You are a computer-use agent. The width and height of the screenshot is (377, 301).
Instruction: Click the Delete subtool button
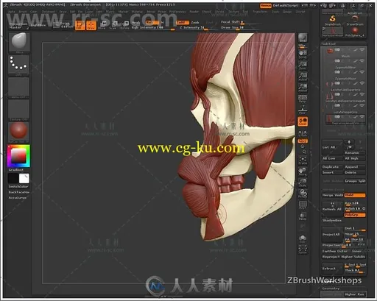point(354,172)
